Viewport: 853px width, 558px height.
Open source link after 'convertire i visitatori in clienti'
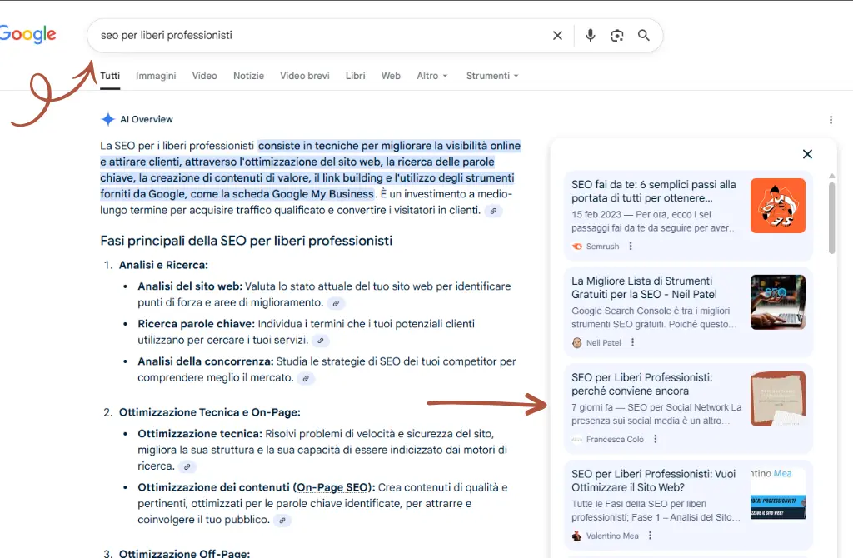(493, 211)
